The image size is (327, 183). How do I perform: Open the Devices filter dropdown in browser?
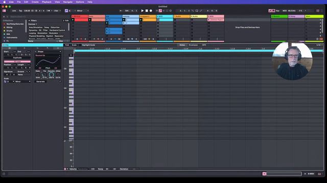pyautogui.click(x=33, y=24)
